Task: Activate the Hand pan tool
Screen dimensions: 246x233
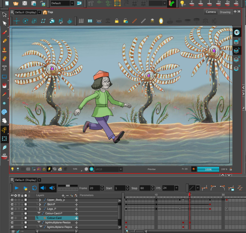Action: click(5, 121)
